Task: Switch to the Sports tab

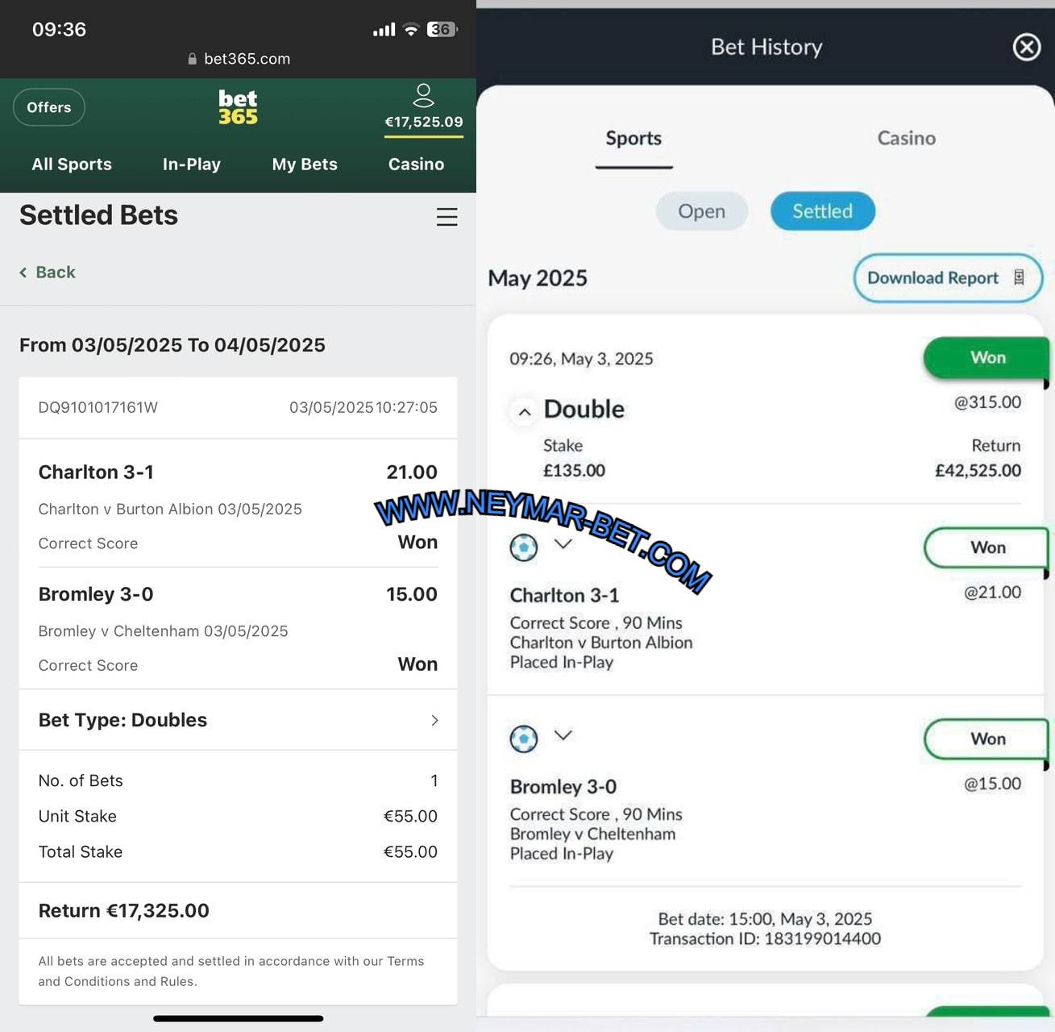Action: click(633, 139)
